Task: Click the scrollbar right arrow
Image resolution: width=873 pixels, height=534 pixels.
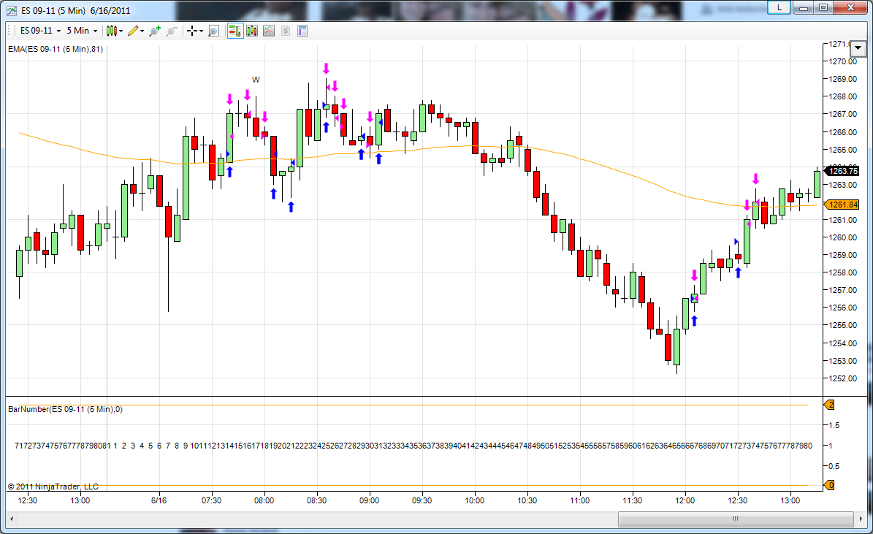Action: [x=861, y=519]
